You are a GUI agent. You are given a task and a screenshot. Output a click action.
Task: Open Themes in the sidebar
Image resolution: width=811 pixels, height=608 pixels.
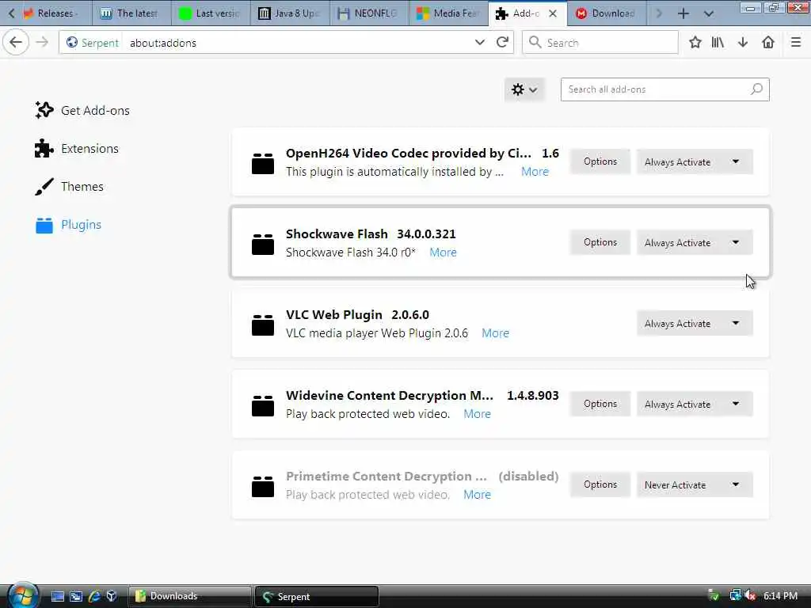70,187
